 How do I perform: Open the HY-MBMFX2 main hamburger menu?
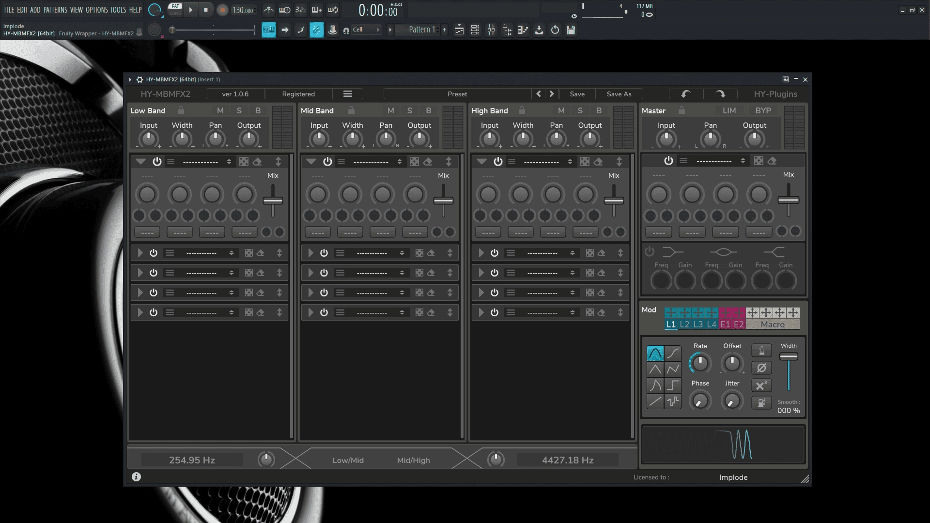pyautogui.click(x=348, y=94)
